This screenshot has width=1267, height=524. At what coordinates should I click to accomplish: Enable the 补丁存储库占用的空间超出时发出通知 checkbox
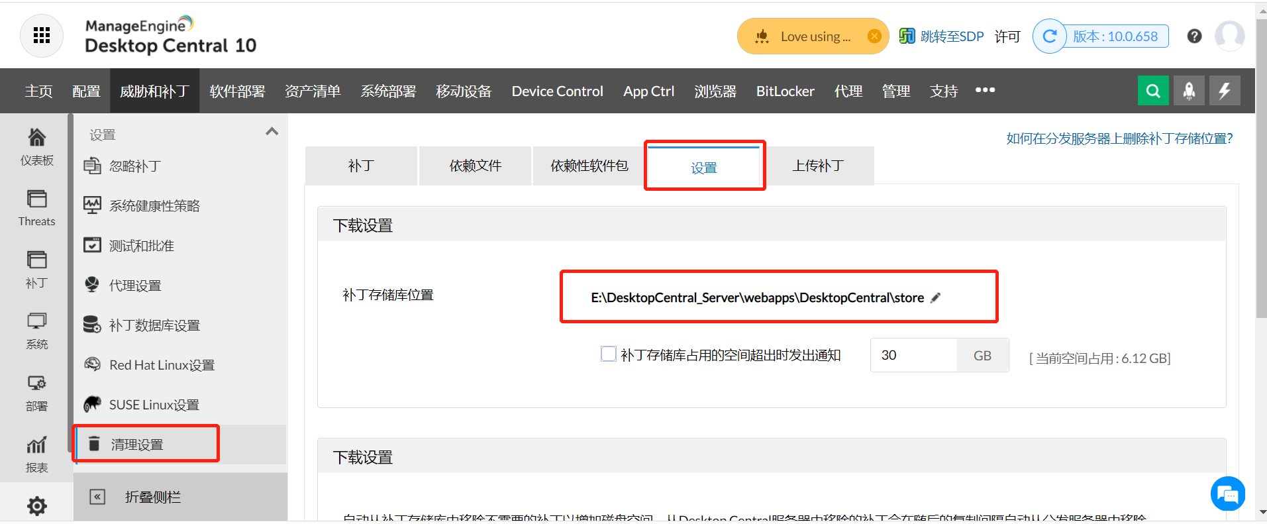tap(608, 354)
